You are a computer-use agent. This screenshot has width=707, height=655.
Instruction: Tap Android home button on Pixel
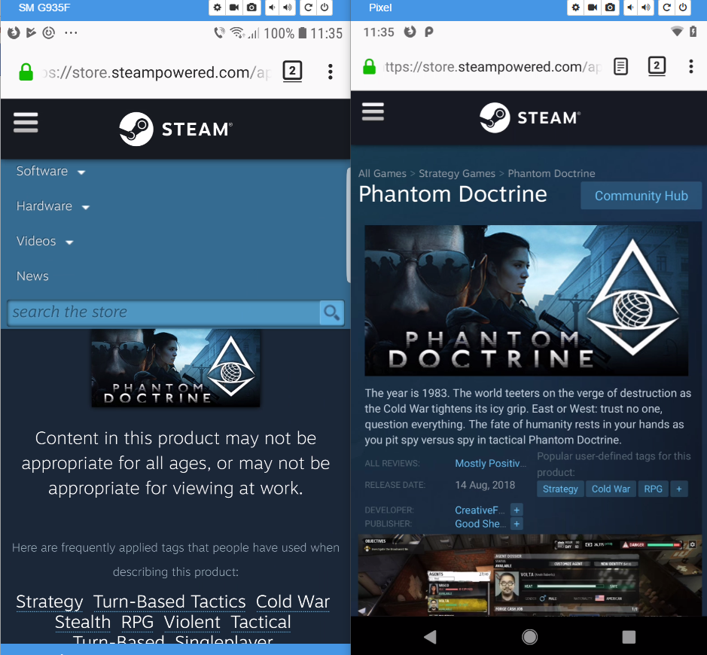[529, 636]
